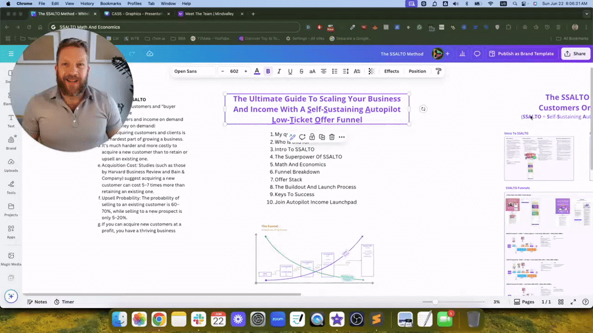Open more options via the three-dot menu
593x333 pixels.
pyautogui.click(x=341, y=137)
